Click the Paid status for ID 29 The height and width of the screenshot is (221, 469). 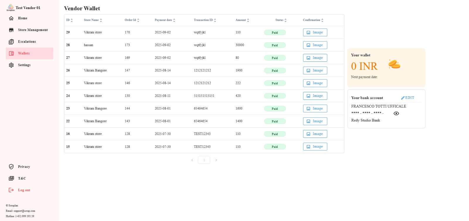pos(275,32)
